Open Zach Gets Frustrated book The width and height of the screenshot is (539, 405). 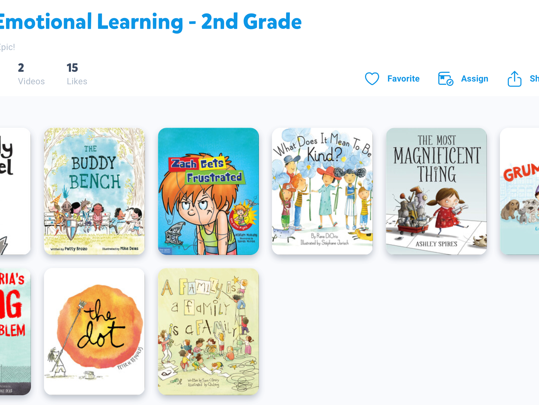pyautogui.click(x=208, y=191)
